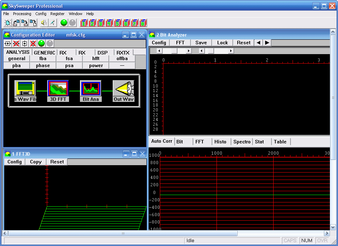
Task: Click second Configuration Editor toolbar icon with red X
Action: (x=16, y=44)
